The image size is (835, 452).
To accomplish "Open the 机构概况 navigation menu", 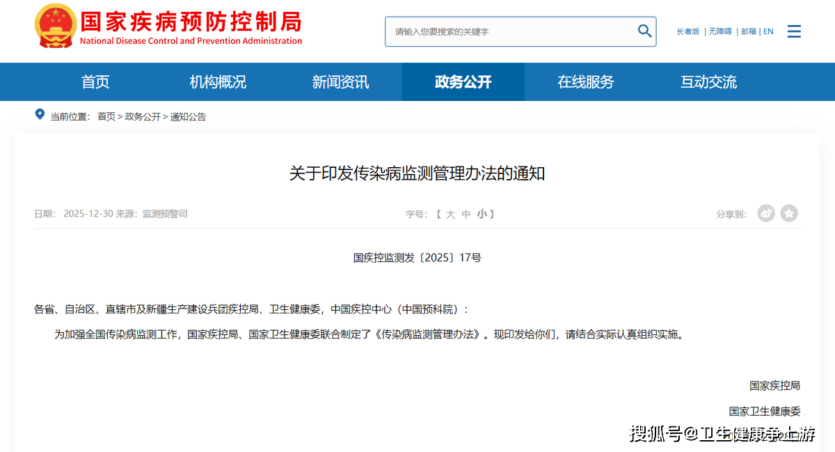I will [218, 82].
